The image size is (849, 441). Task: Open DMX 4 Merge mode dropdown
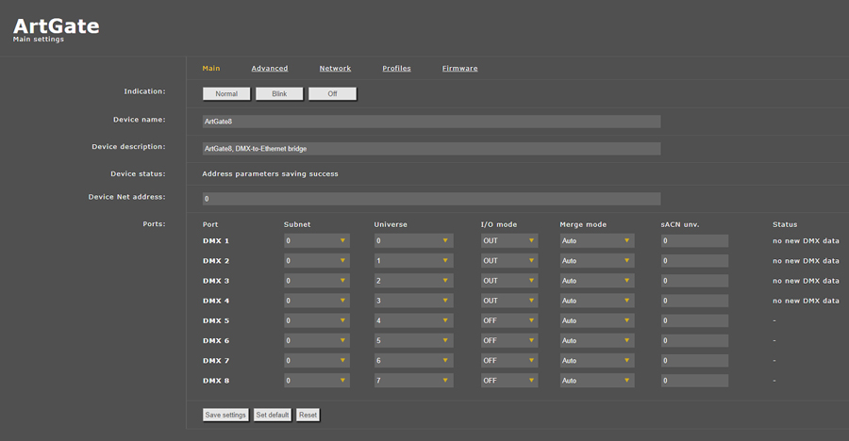pos(597,301)
